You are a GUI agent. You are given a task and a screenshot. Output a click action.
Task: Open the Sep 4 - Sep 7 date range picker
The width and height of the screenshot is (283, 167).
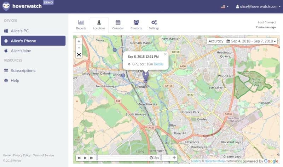tap(251, 41)
